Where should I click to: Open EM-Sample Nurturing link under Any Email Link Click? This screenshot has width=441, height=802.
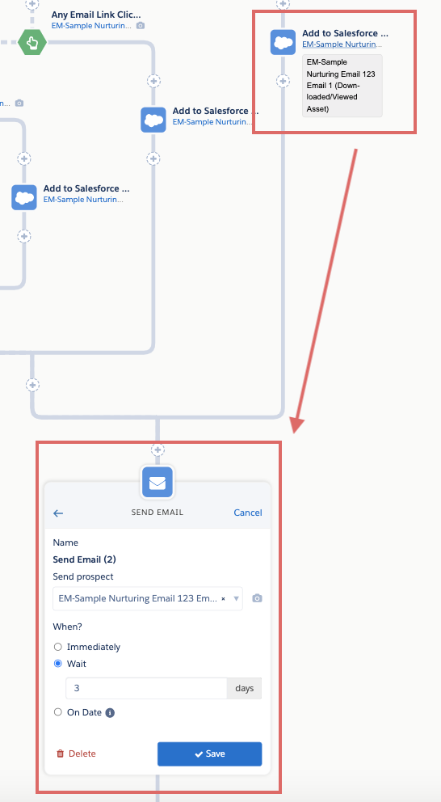click(x=91, y=26)
